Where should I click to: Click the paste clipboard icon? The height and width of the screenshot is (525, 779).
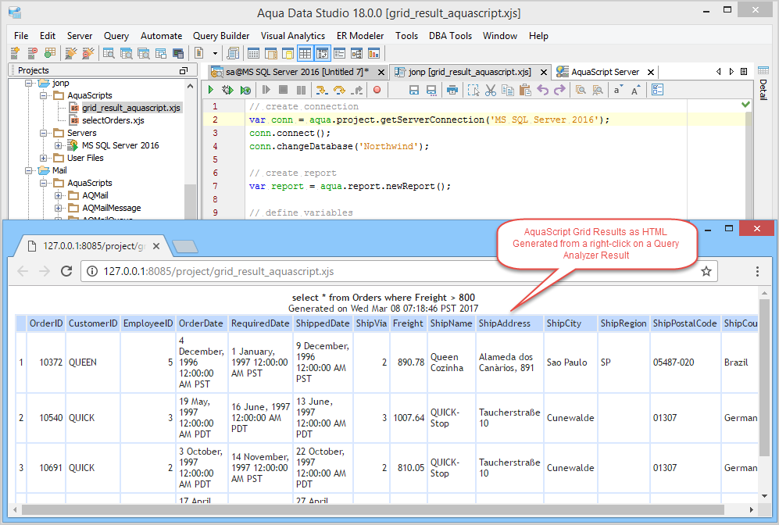pyautogui.click(x=525, y=90)
